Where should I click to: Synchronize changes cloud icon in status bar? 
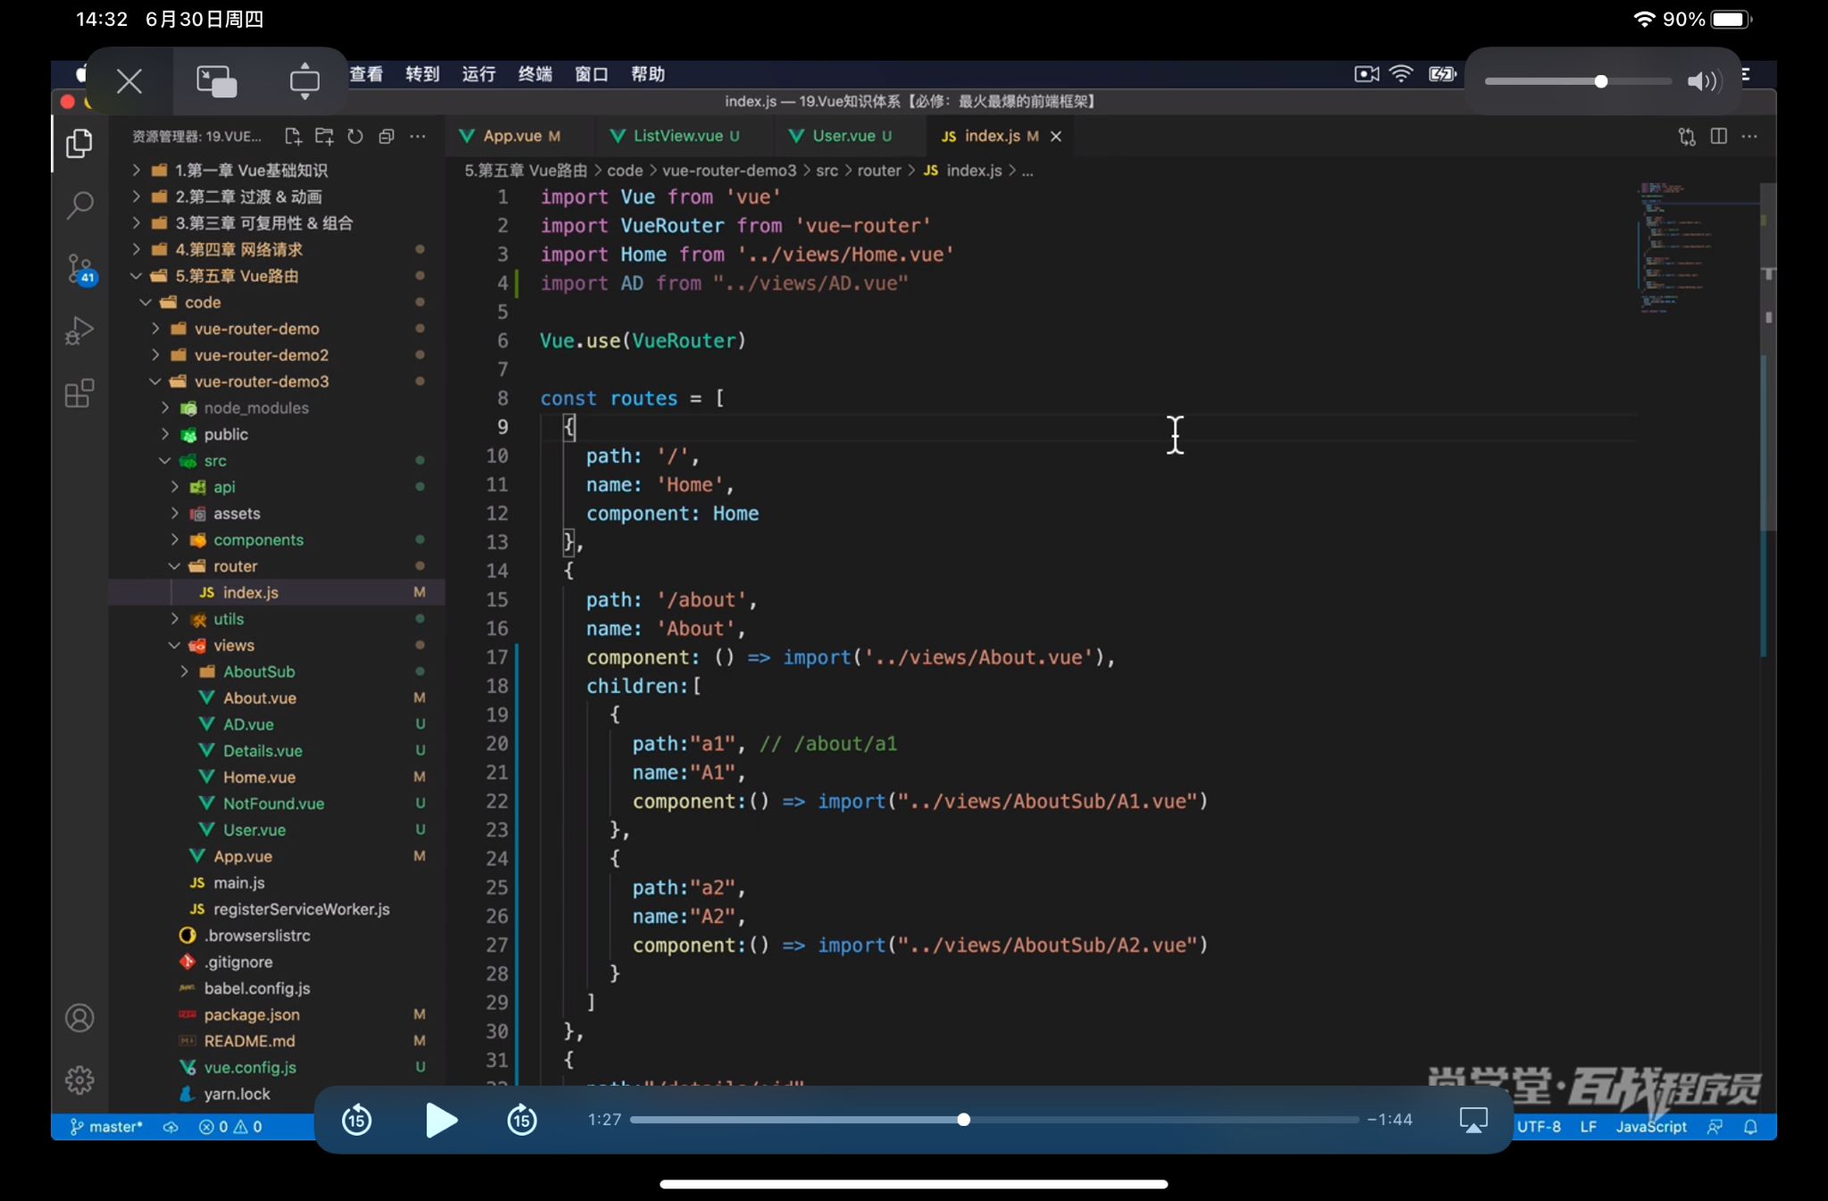pos(170,1127)
